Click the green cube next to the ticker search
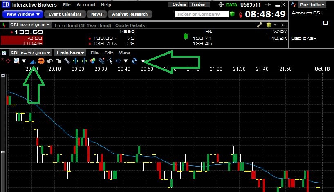This screenshot has height=192, width=334. [x=232, y=14]
